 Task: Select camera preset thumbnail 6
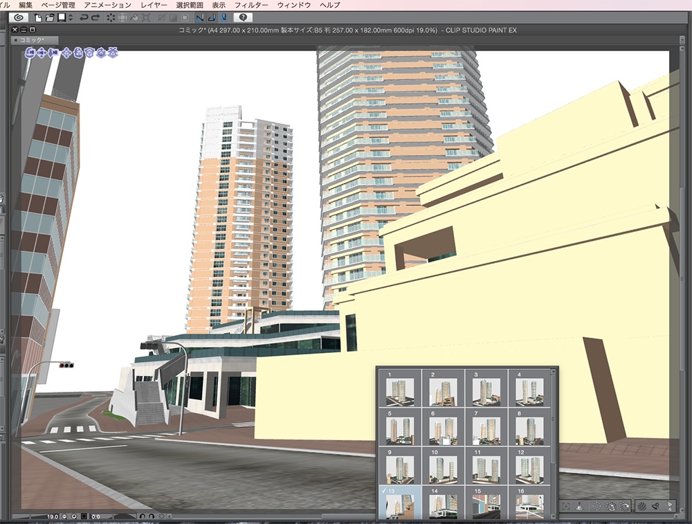click(x=443, y=427)
